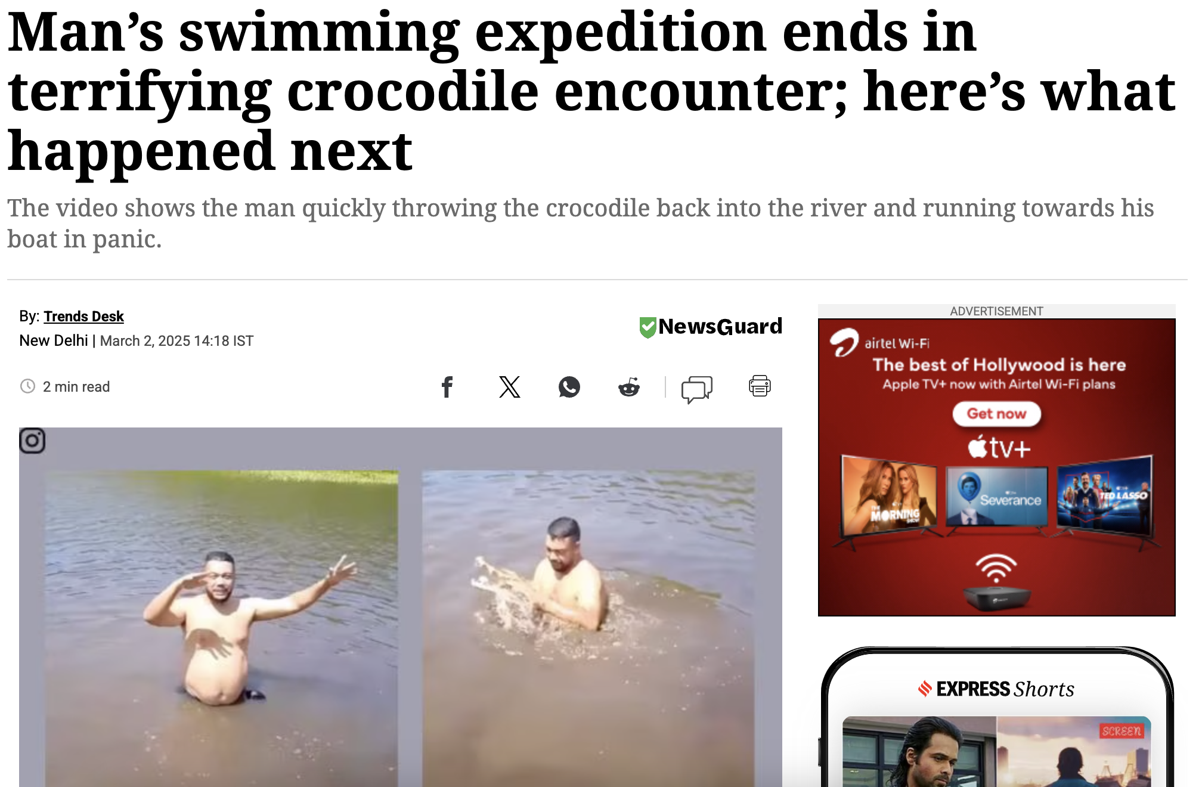1202x787 pixels.
Task: Click the Instagram icon on the image
Action: click(32, 441)
